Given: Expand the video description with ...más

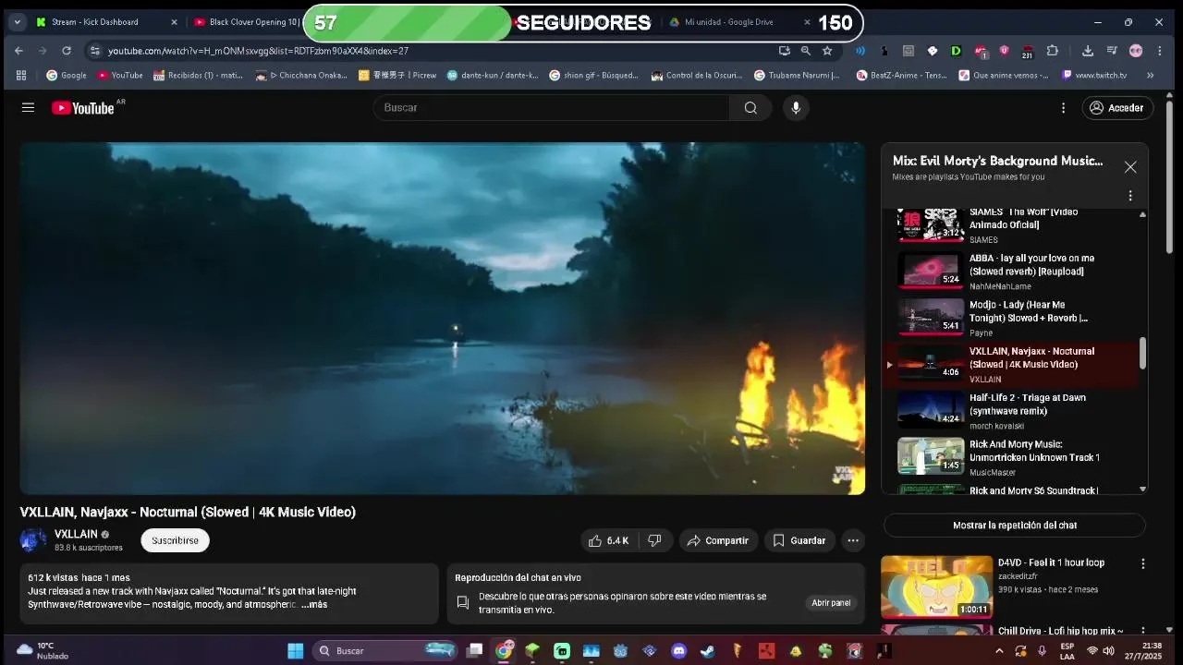Looking at the screenshot, I should (x=314, y=605).
